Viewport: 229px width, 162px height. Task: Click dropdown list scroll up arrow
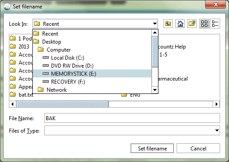[155, 32]
